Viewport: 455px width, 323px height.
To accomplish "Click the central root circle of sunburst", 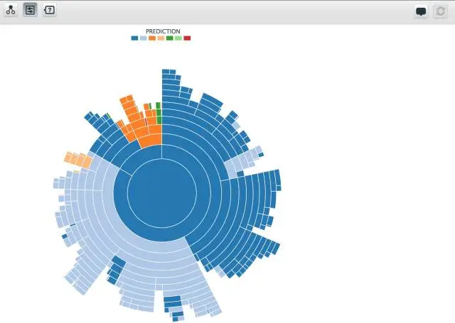I will coord(162,193).
